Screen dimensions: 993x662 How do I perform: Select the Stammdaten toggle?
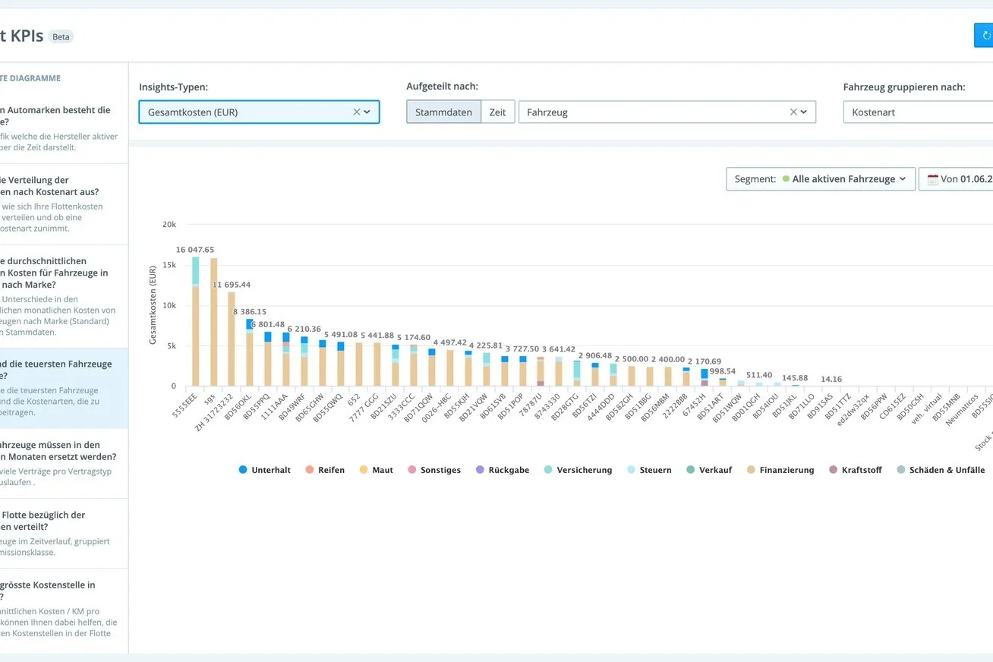pos(444,112)
